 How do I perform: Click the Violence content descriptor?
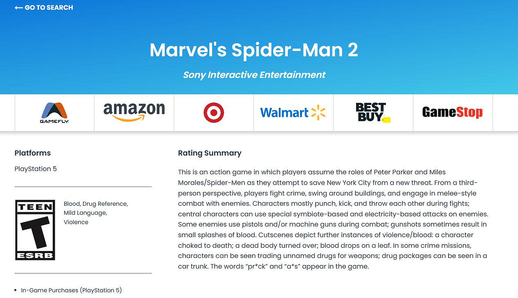pyautogui.click(x=76, y=222)
